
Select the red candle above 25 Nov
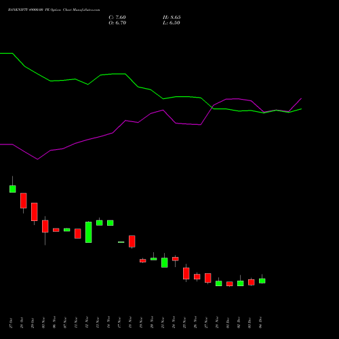[x=186, y=274]
